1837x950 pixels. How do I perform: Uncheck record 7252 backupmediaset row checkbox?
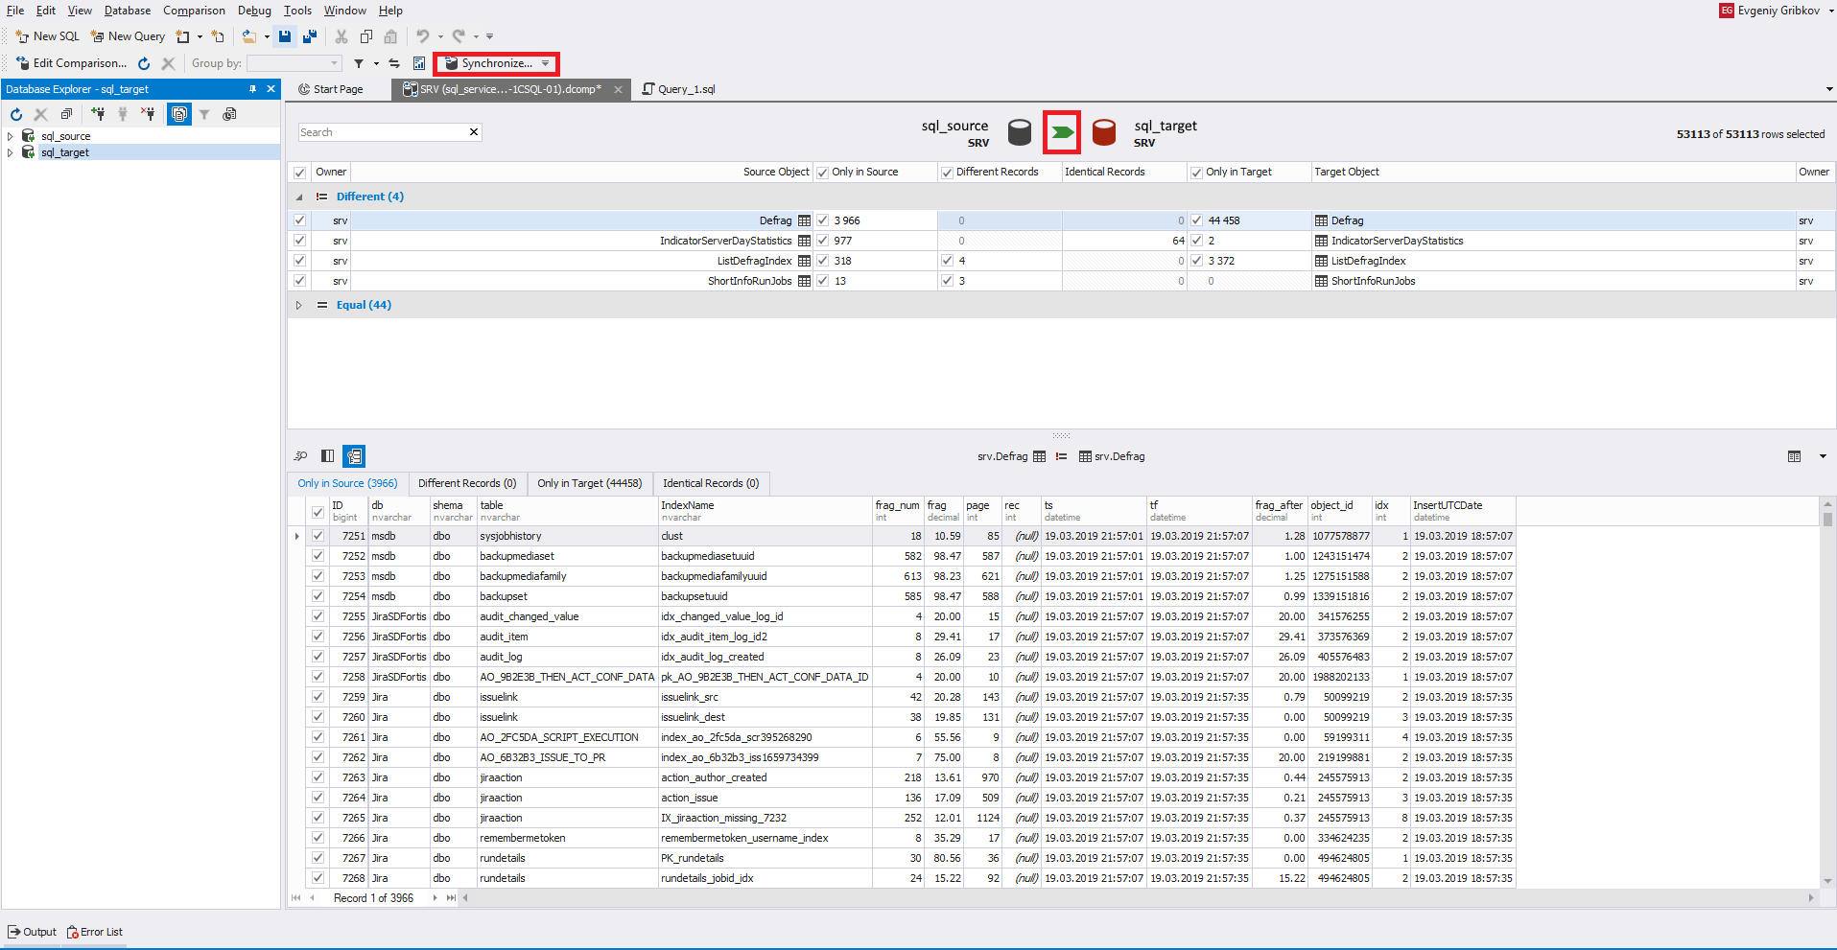318,556
